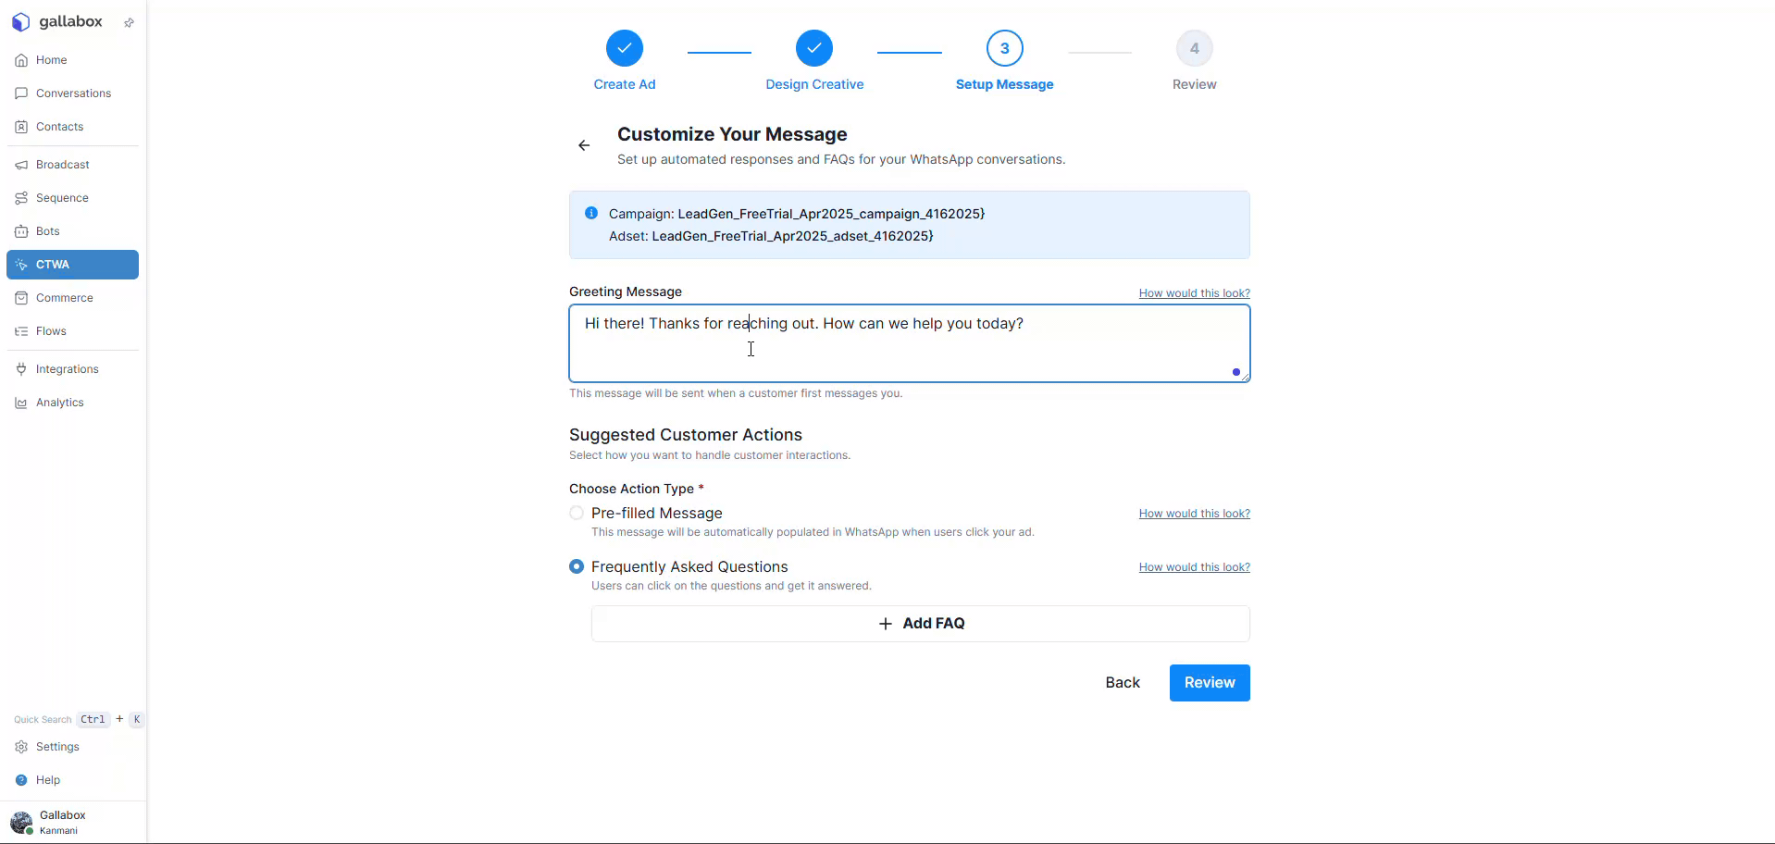Open the Gallabox Kanmani profile avatar

[21, 822]
